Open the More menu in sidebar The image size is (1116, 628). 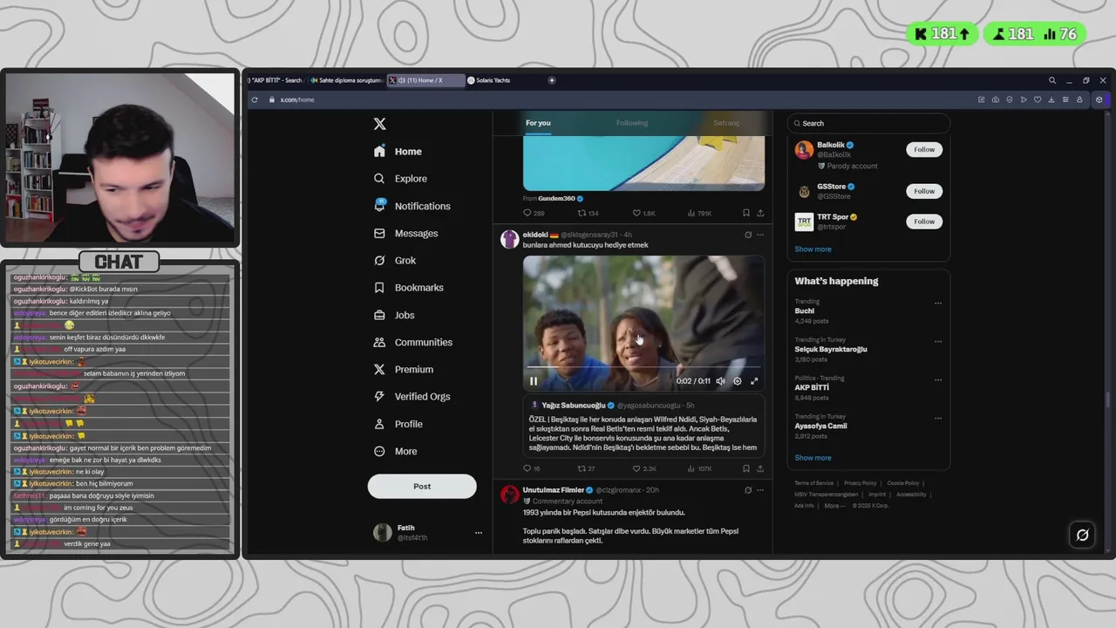(x=395, y=451)
